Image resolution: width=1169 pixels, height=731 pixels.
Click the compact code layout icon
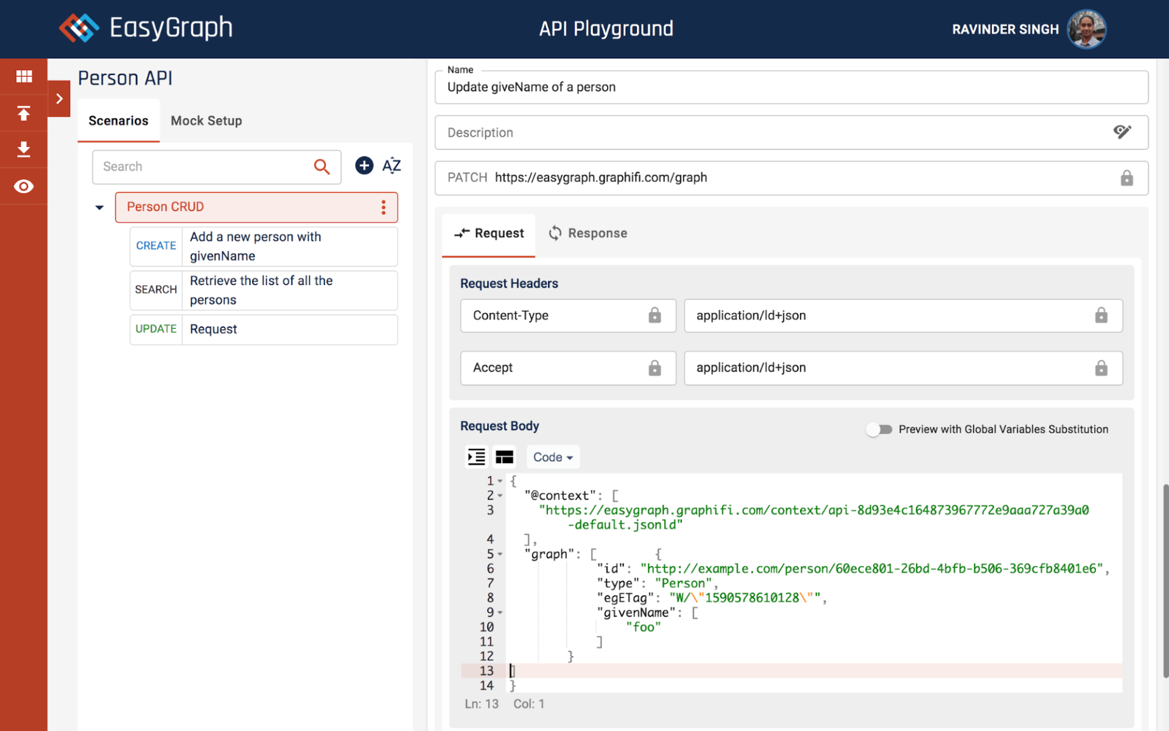tap(504, 457)
